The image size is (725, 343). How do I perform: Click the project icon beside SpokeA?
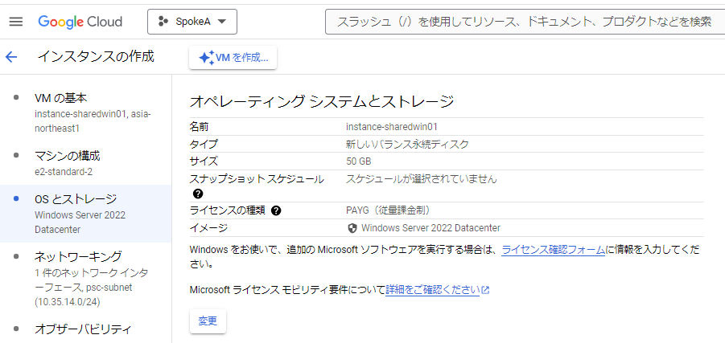tap(164, 22)
